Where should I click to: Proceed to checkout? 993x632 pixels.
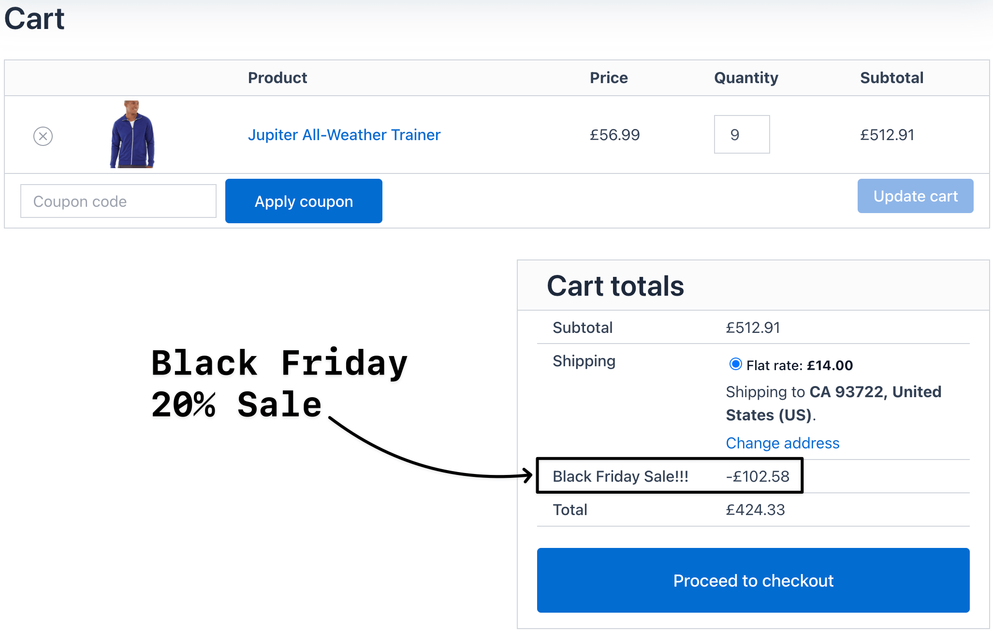pos(753,580)
